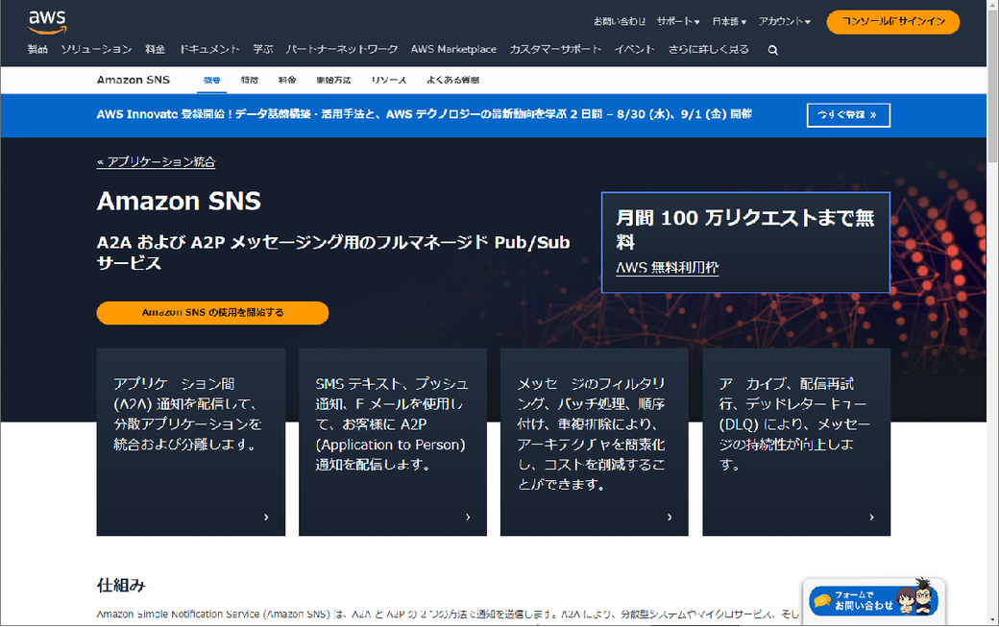Click the AWS logo

tap(47, 22)
